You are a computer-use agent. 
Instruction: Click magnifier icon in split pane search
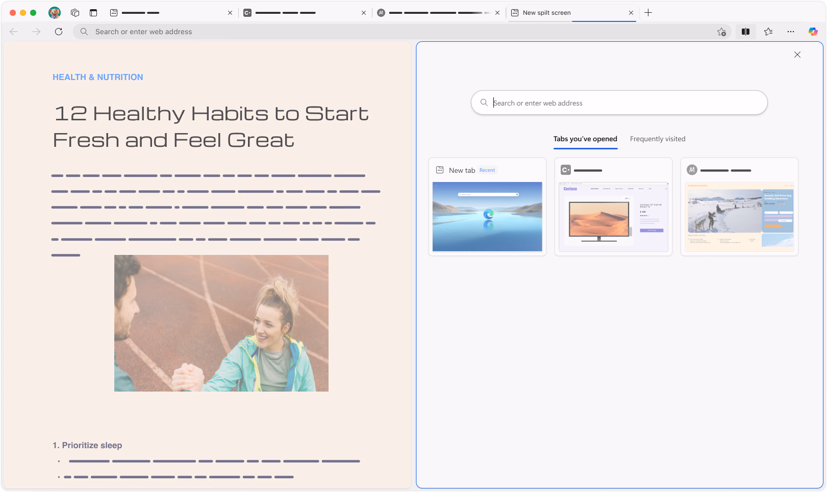[484, 102]
